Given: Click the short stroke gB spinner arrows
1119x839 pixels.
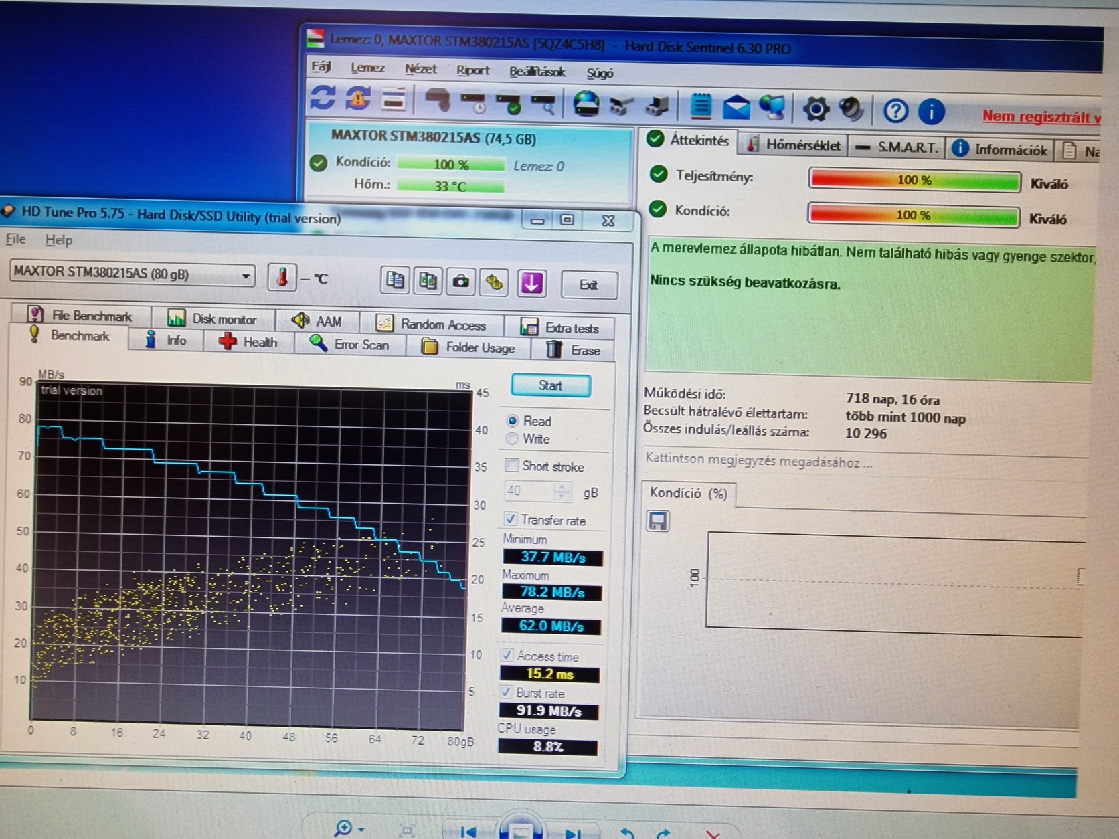Looking at the screenshot, I should 563,492.
